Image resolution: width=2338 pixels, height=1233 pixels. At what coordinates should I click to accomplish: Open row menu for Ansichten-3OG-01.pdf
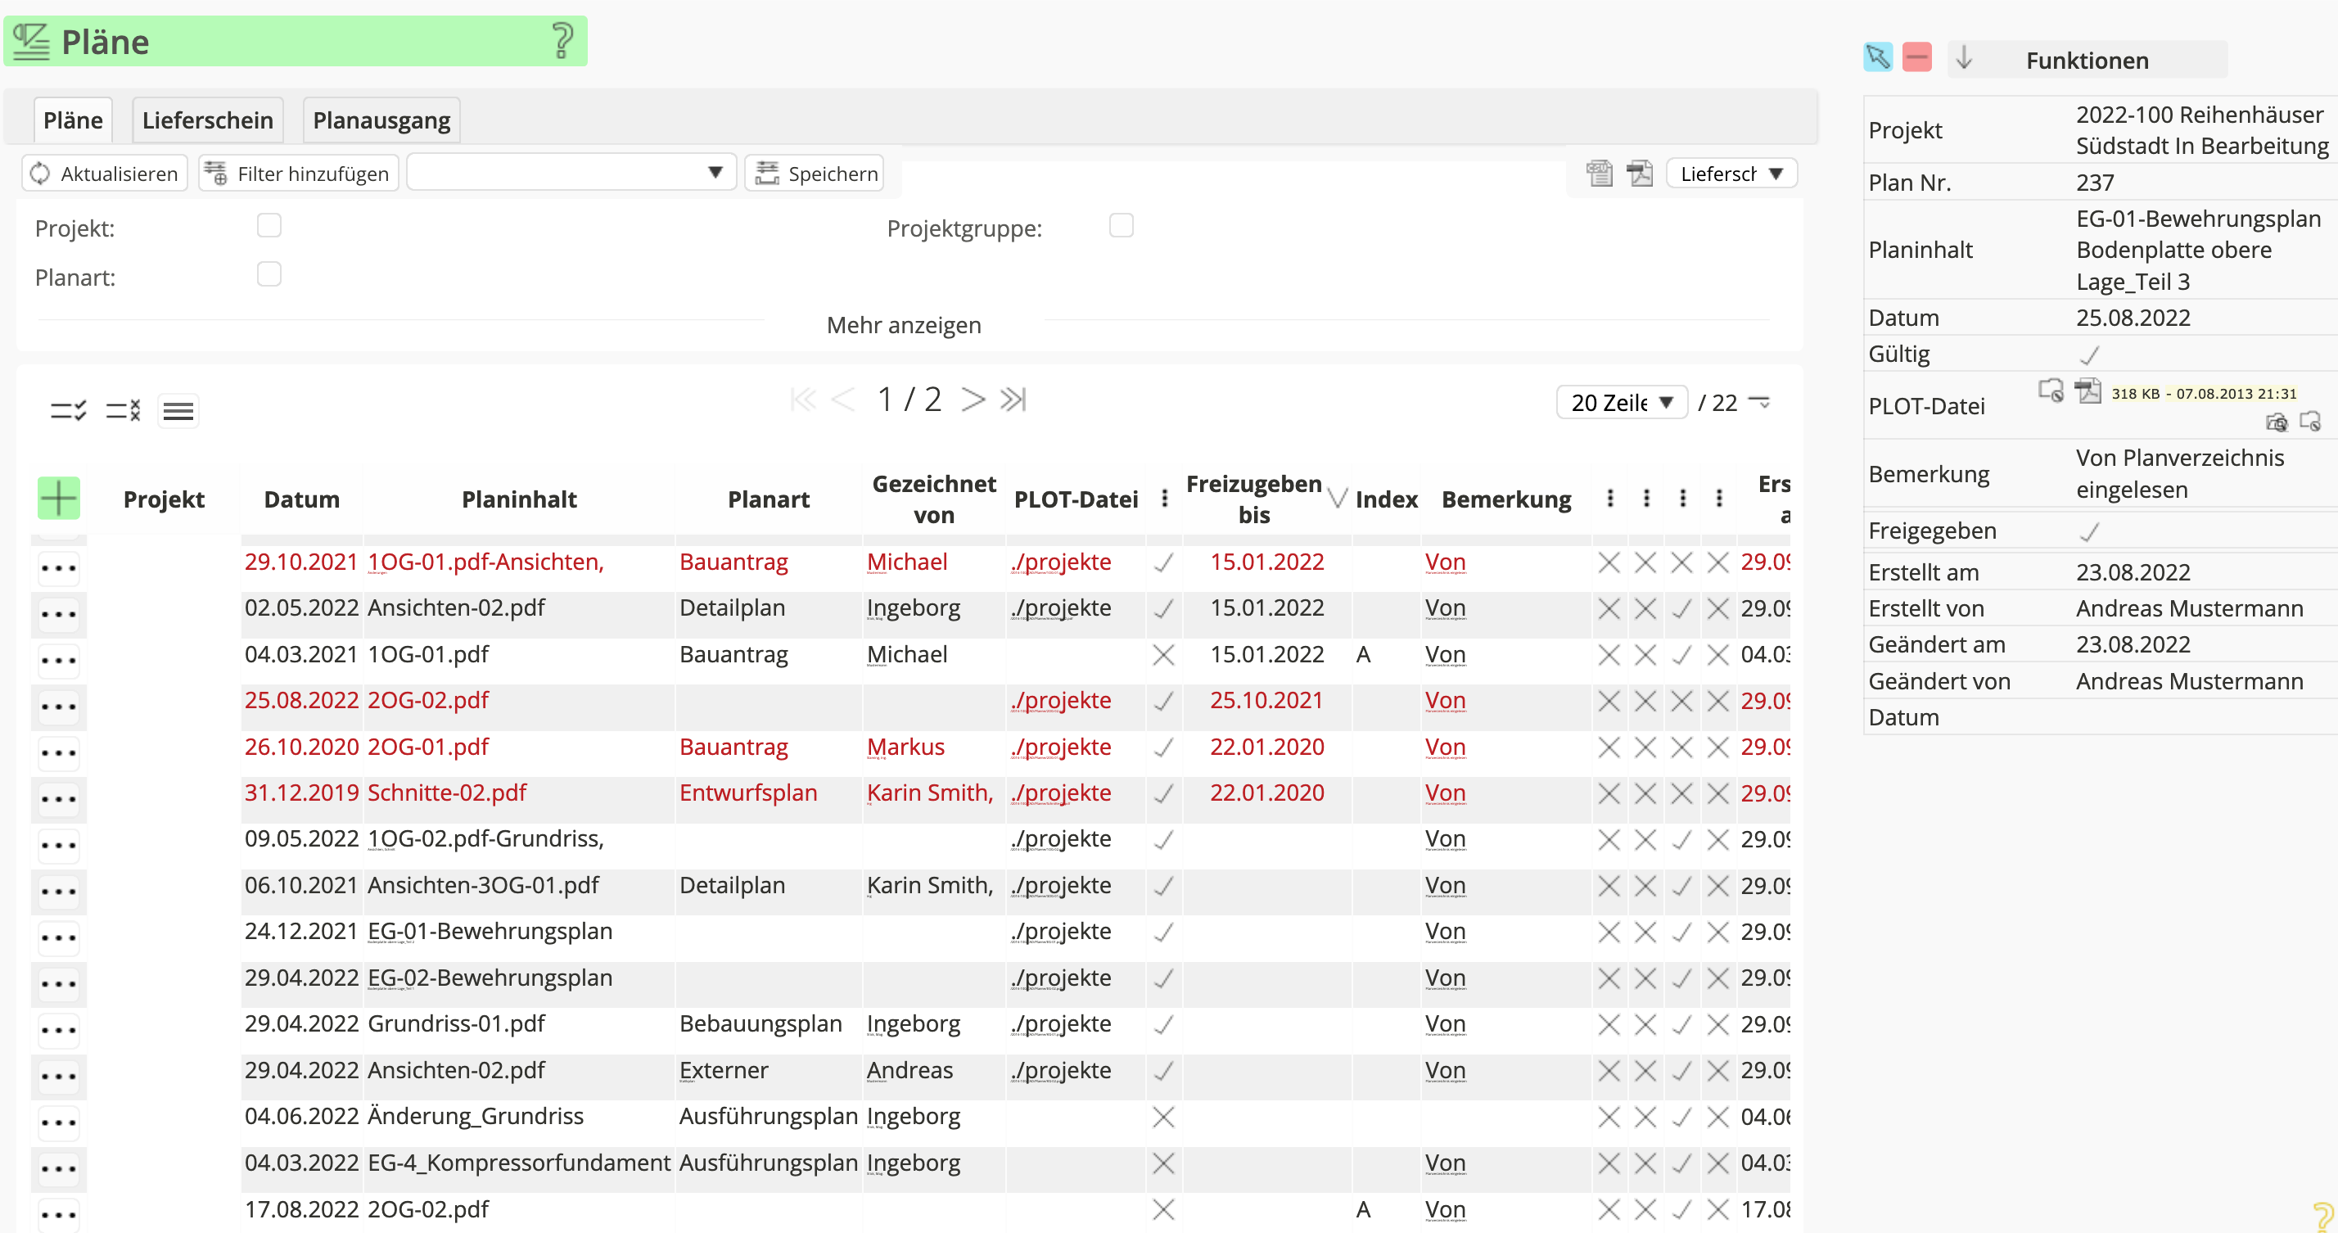coord(58,891)
